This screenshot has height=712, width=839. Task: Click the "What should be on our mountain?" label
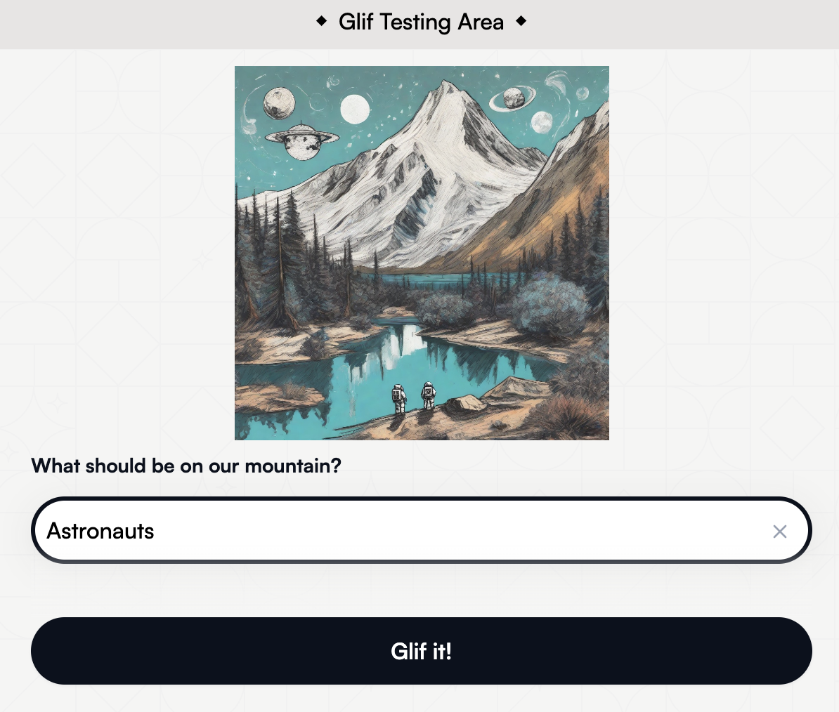[186, 466]
